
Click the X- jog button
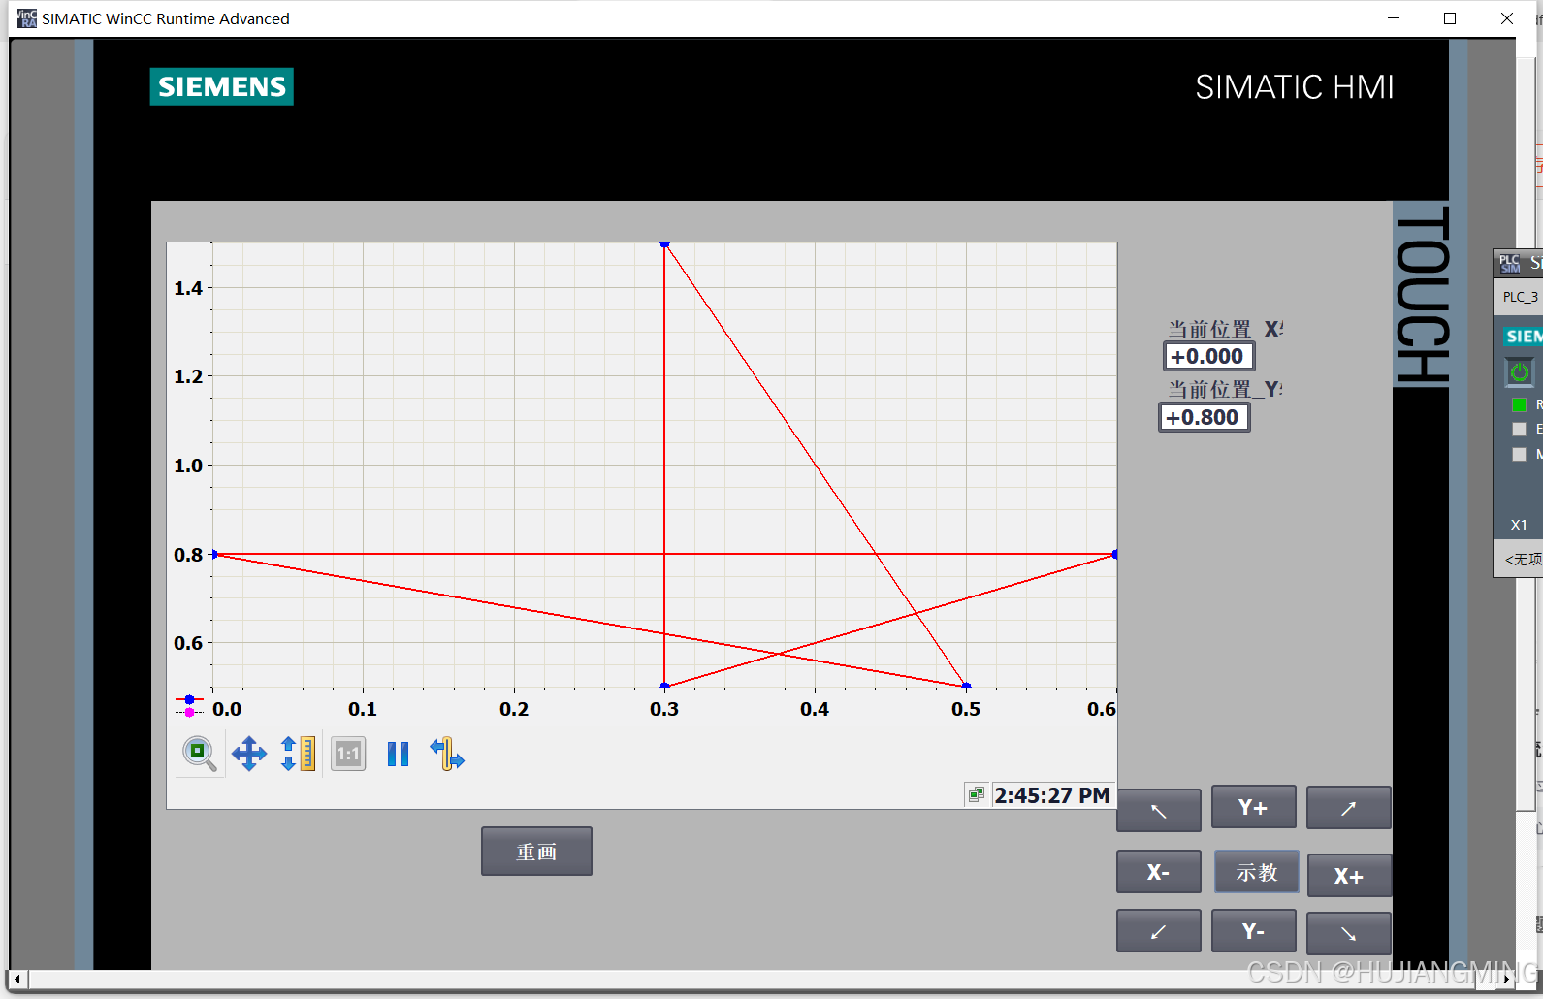click(x=1159, y=872)
